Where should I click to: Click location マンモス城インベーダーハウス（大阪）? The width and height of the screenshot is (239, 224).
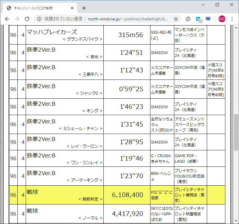pyautogui.click(x=189, y=35)
